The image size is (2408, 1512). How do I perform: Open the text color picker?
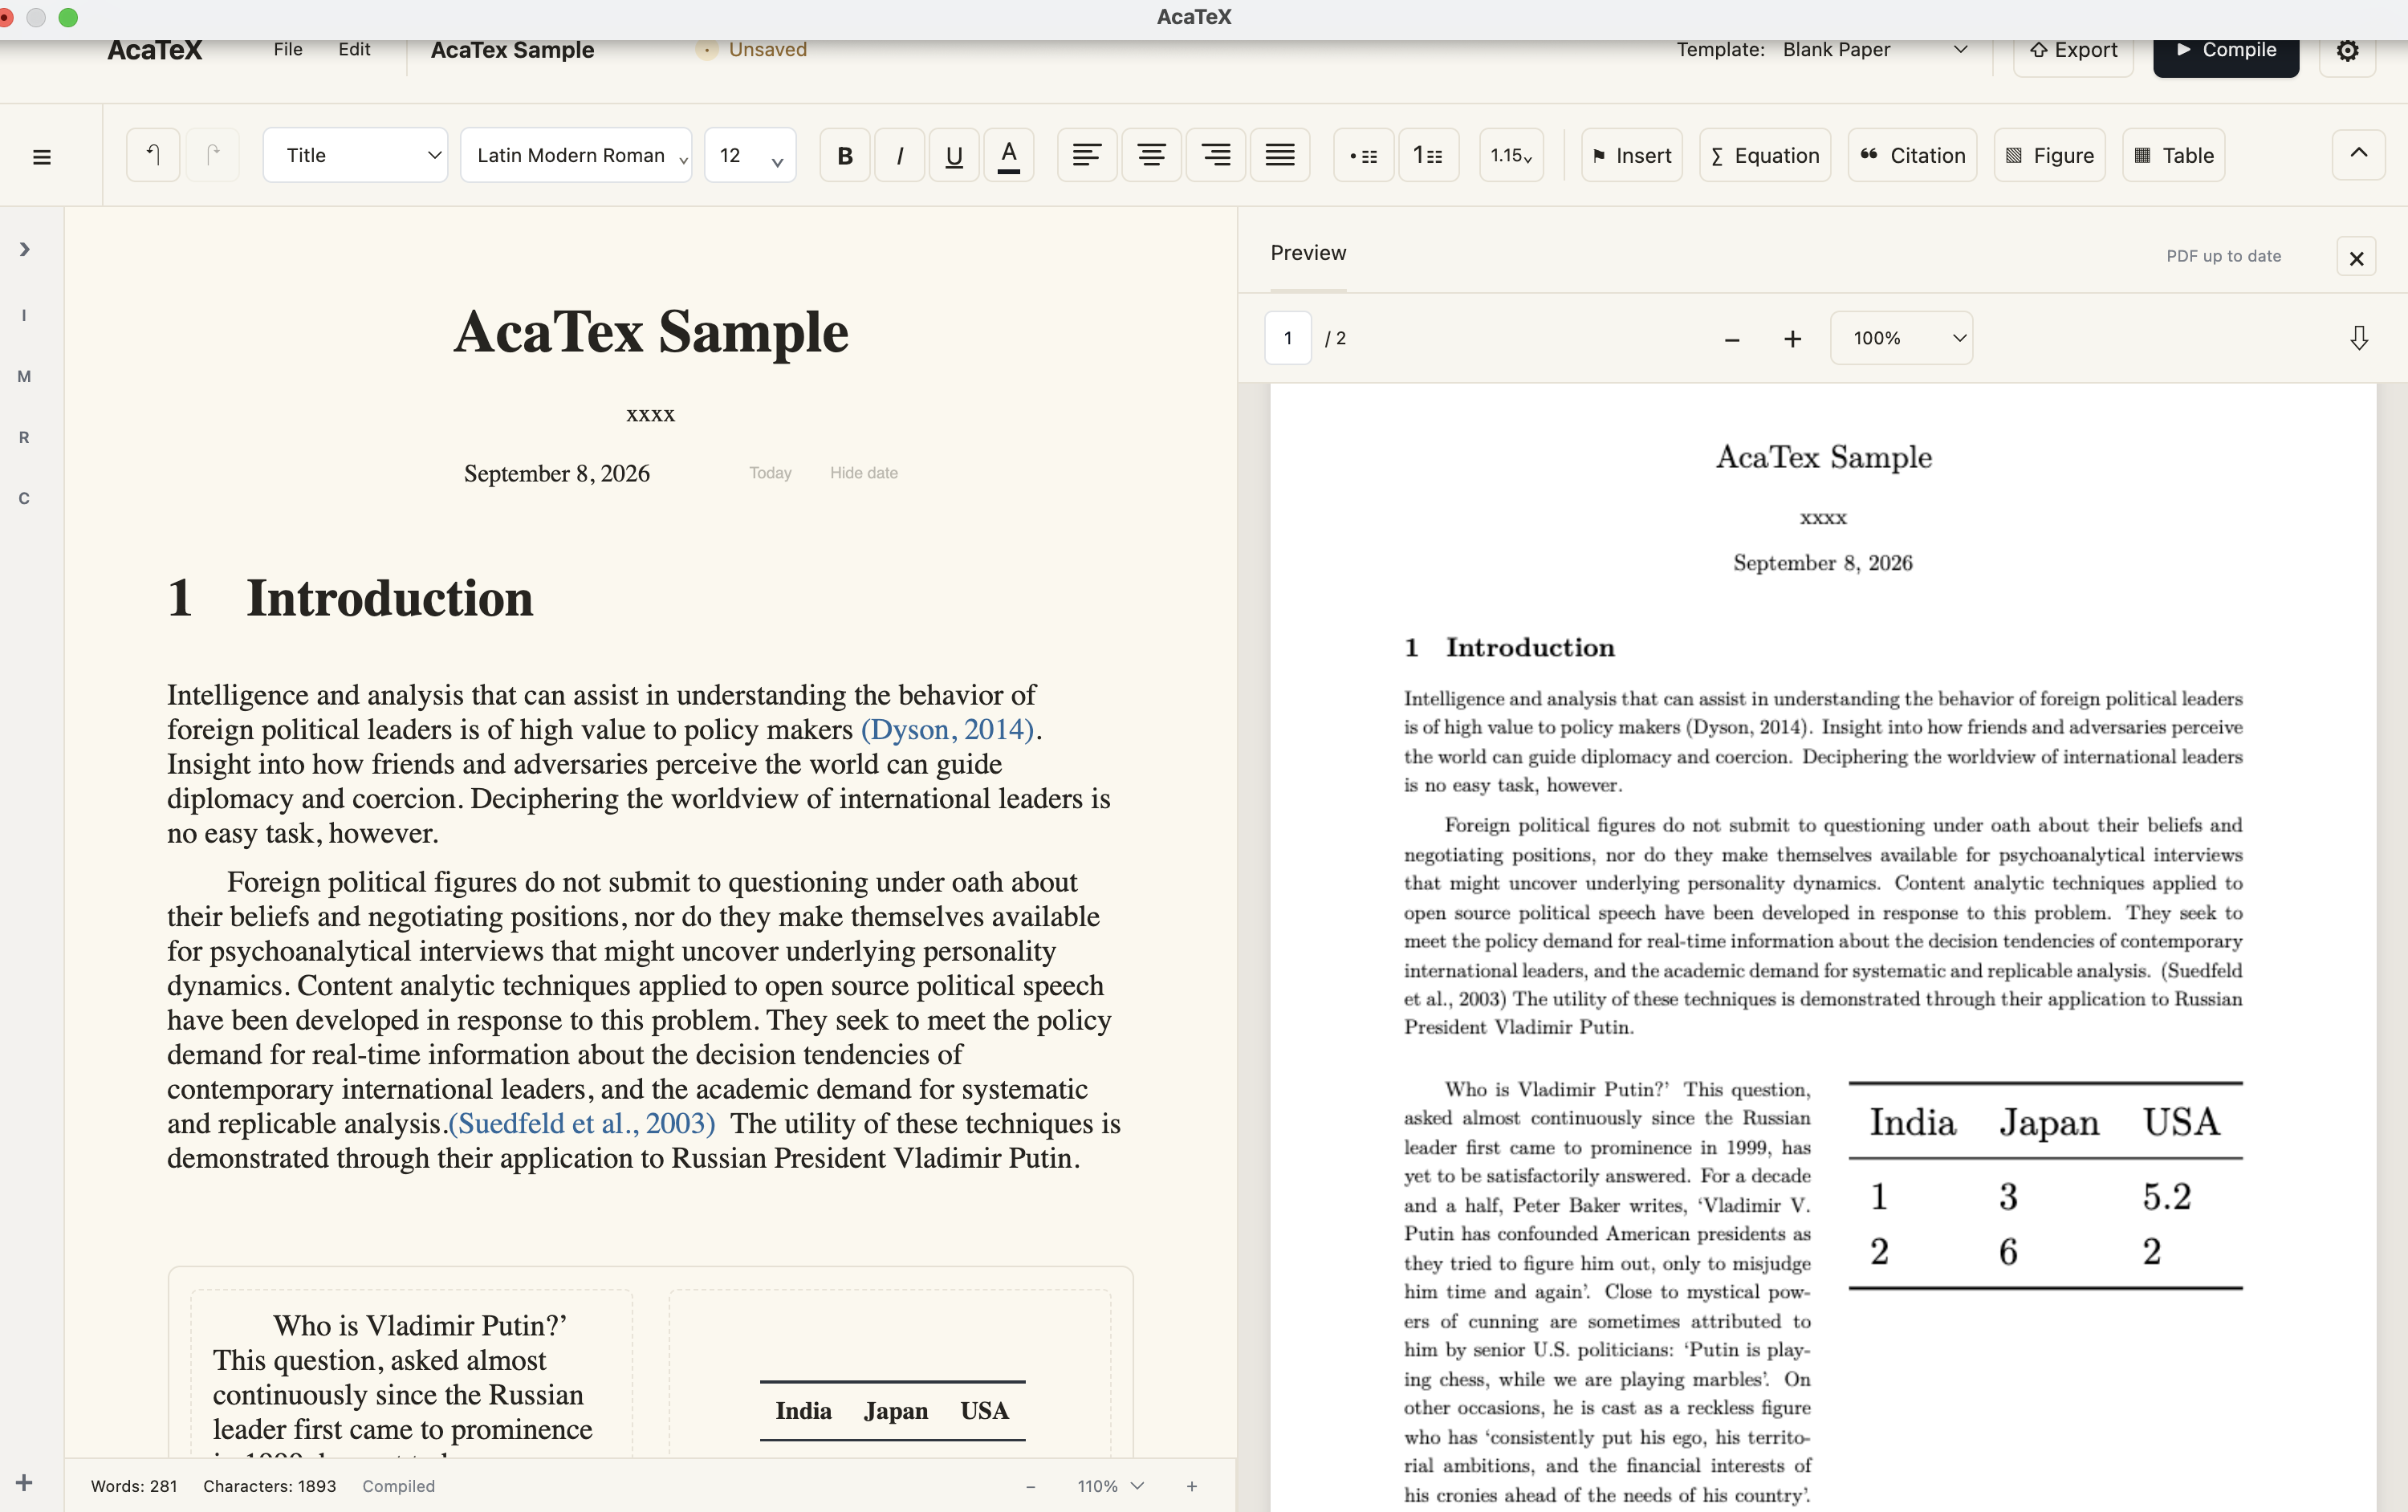tap(1009, 155)
